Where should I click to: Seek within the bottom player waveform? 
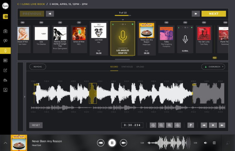pos(169,143)
